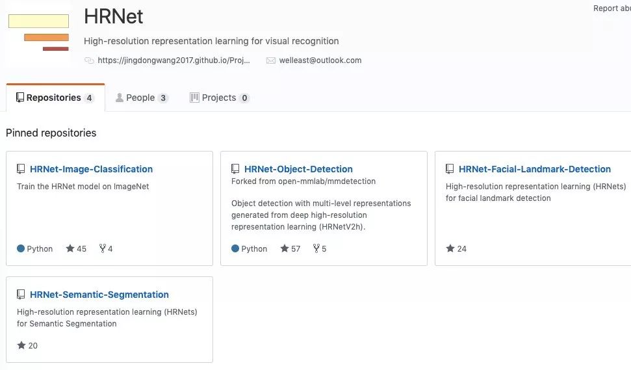Click the mail envelope icon
Image resolution: width=631 pixels, height=370 pixels.
coord(271,60)
